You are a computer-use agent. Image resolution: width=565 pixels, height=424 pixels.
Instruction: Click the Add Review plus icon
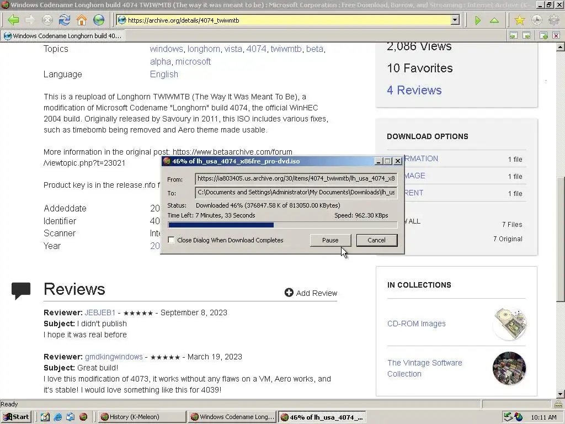coord(289,293)
